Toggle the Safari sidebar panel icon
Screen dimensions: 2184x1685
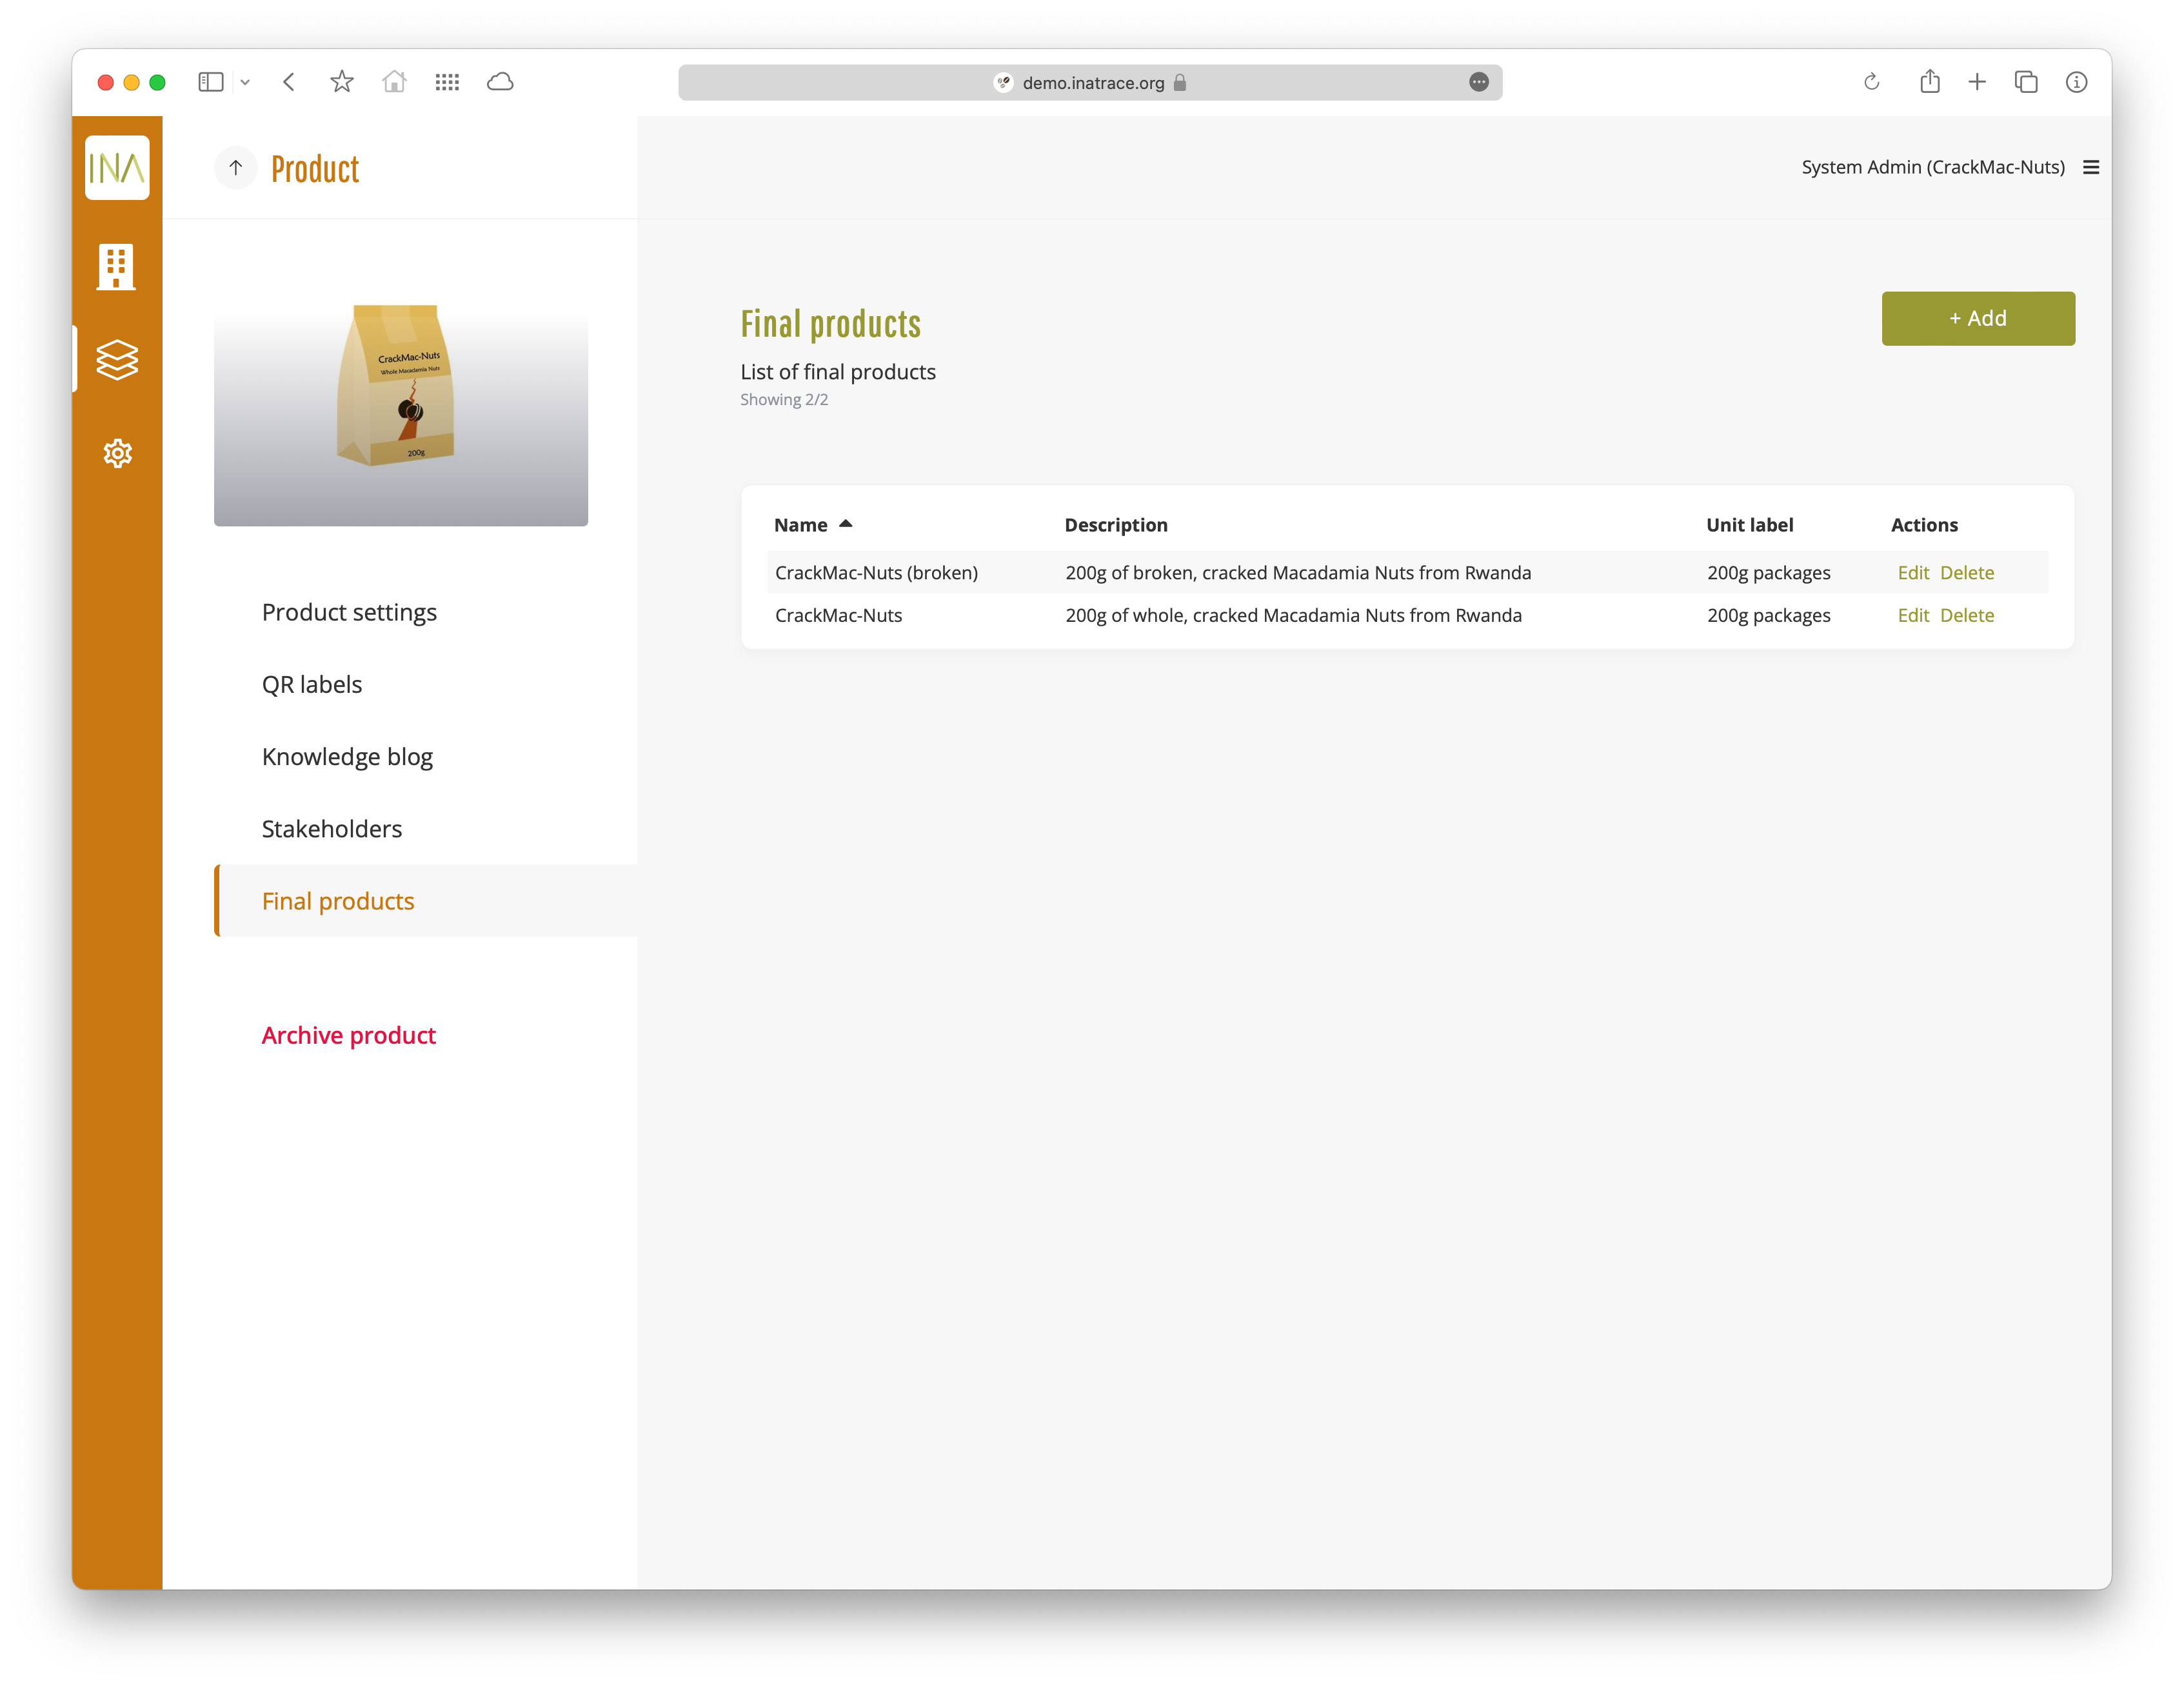point(210,82)
